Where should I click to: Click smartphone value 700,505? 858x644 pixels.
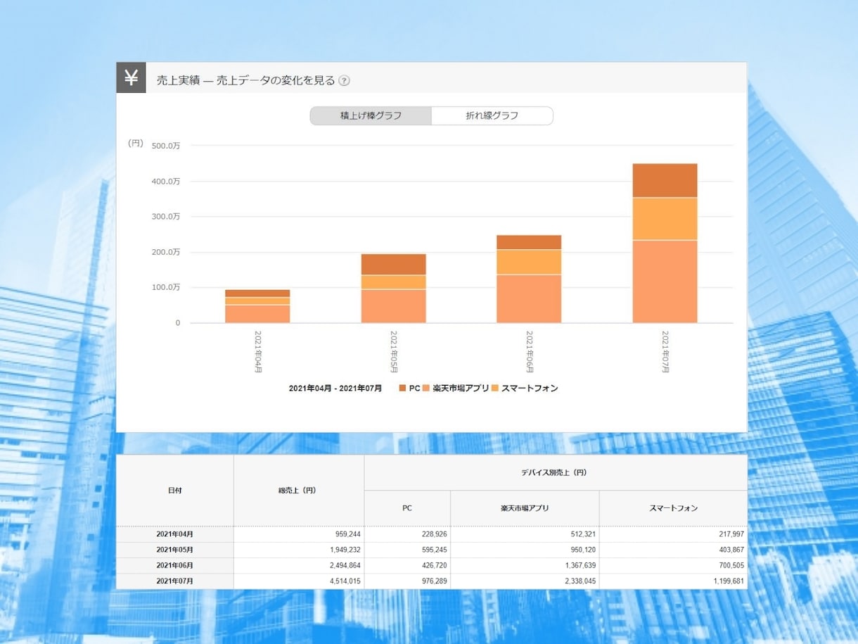click(730, 565)
